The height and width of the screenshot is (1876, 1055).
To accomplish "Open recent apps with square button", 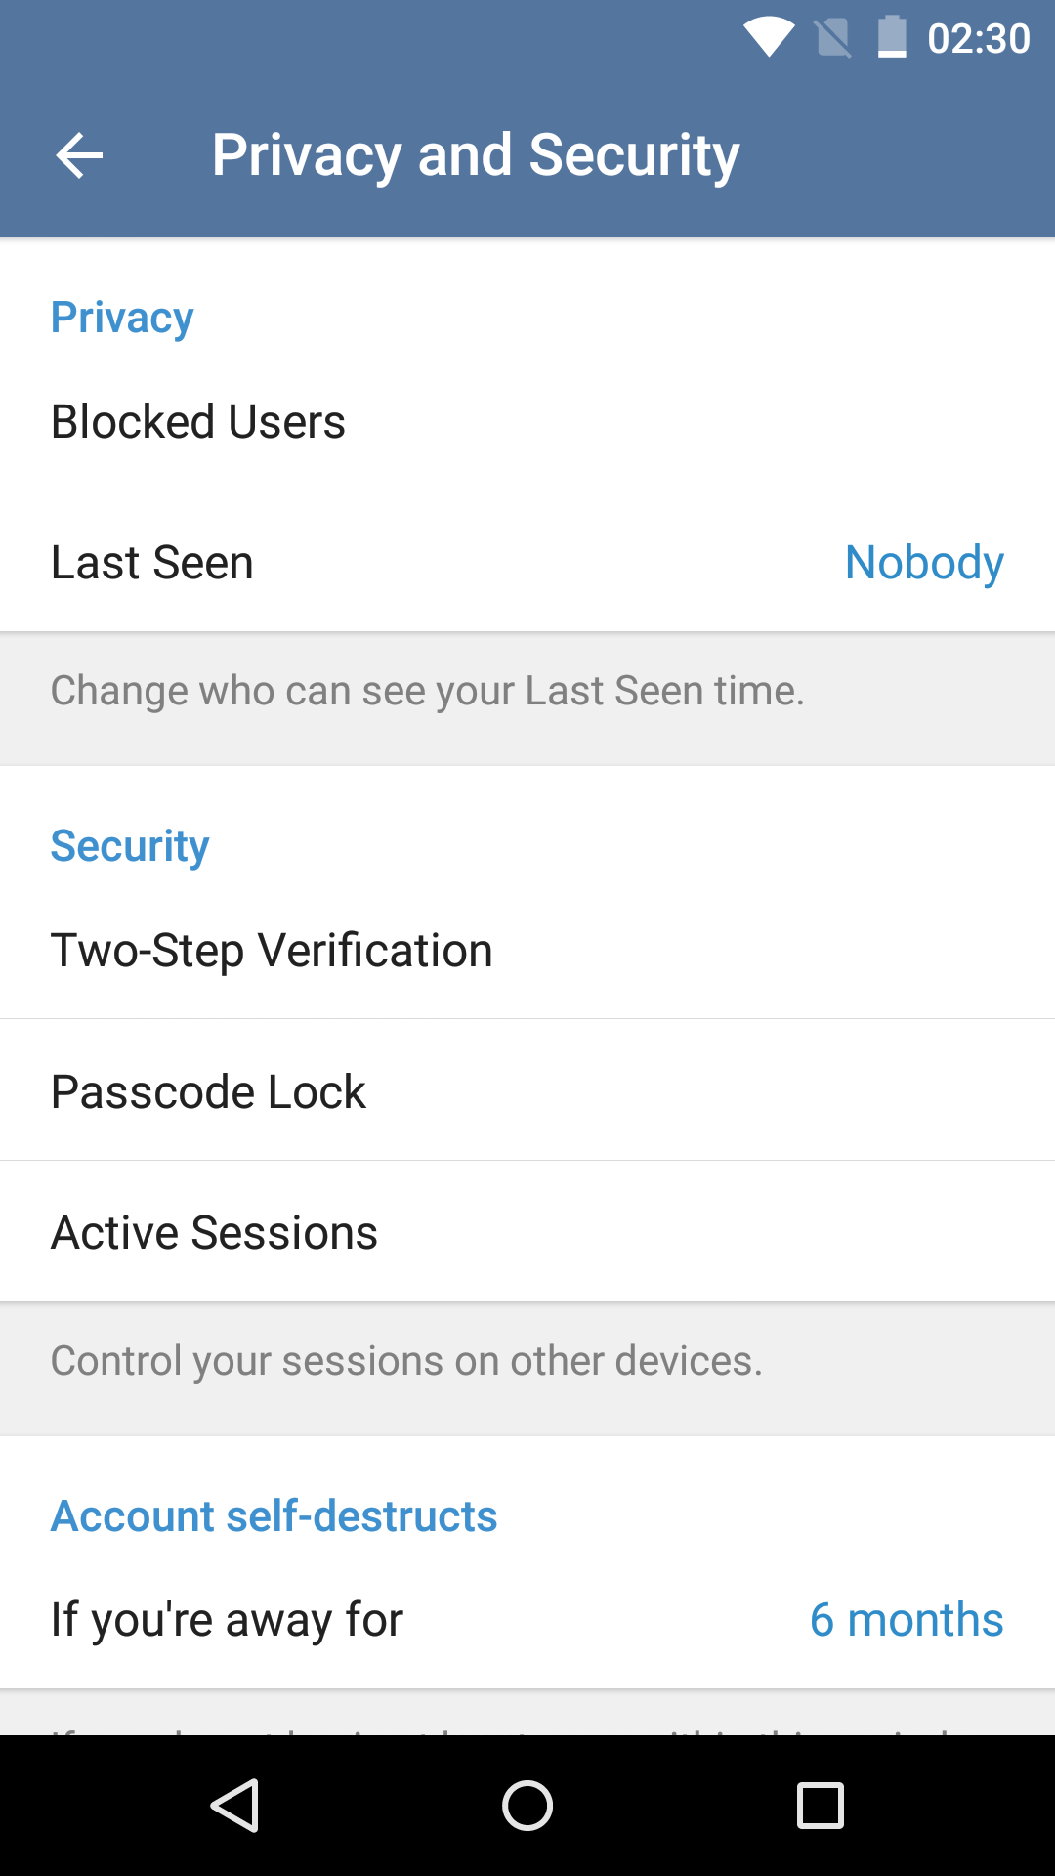I will click(x=820, y=1805).
